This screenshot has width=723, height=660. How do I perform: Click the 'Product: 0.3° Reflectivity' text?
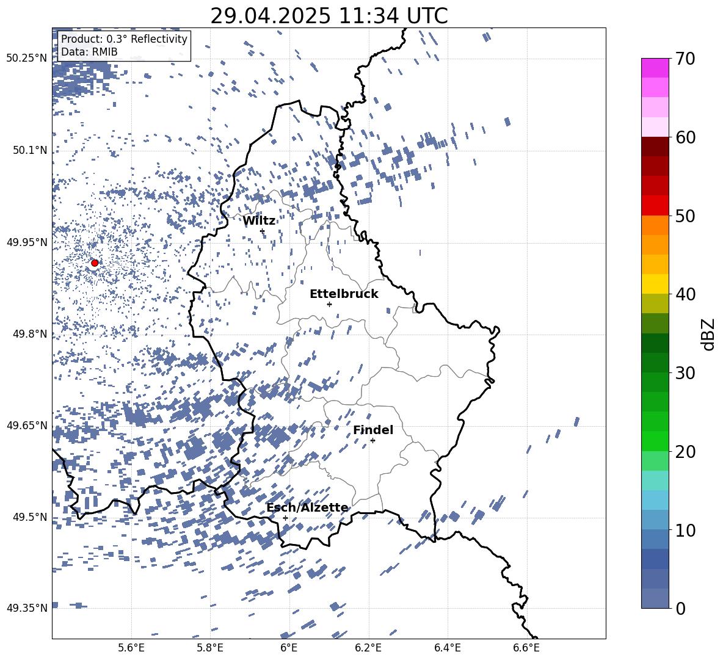click(124, 39)
